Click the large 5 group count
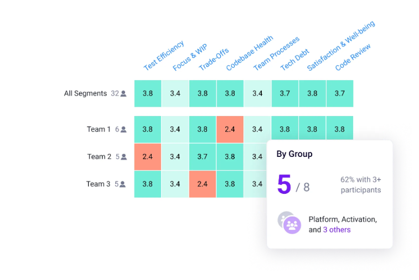Screen dimensions: 419x280 tap(284, 184)
